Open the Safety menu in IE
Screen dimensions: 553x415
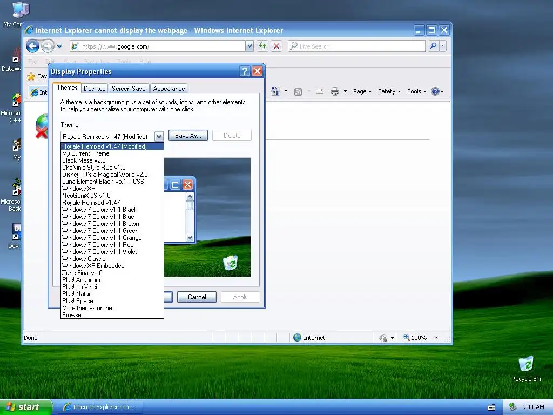pyautogui.click(x=389, y=91)
